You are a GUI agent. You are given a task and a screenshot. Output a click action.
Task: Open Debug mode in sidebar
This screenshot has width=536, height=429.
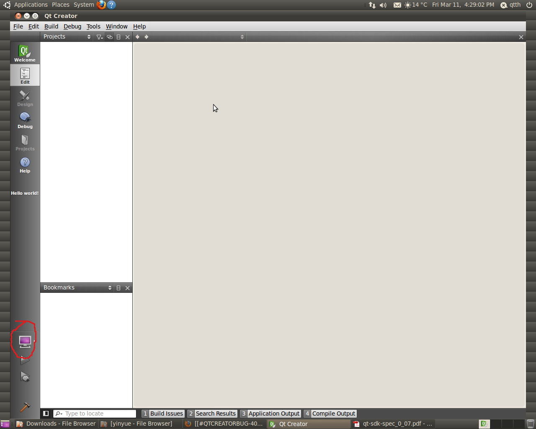[x=25, y=120]
